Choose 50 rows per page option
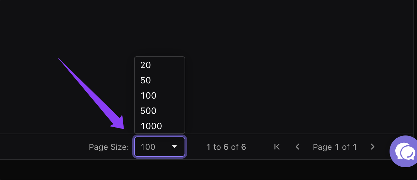417x180 pixels. coord(146,80)
